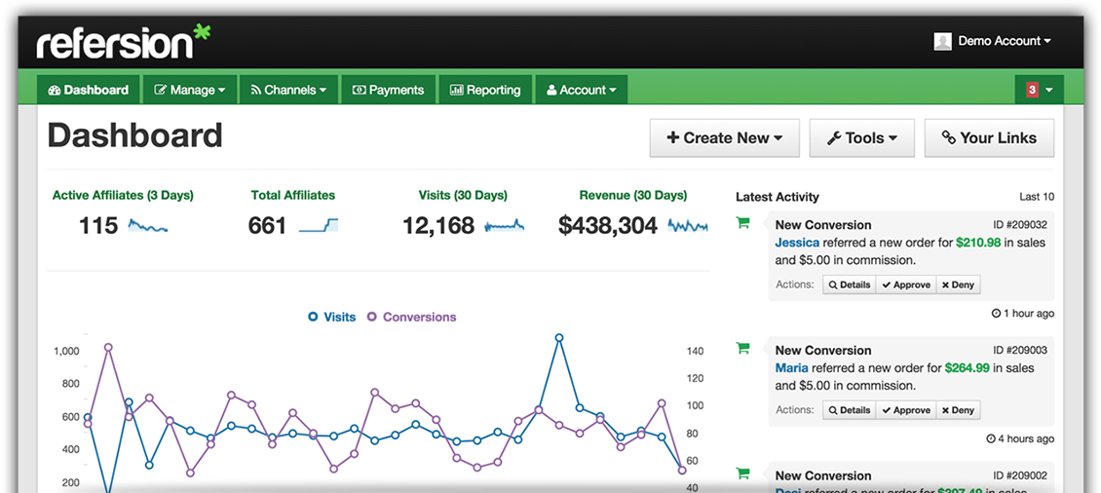The width and height of the screenshot is (1101, 493).
Task: Expand the Create New dropdown
Action: click(724, 138)
